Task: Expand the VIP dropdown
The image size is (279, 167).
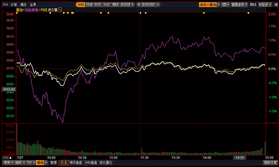Action: (x=31, y=163)
